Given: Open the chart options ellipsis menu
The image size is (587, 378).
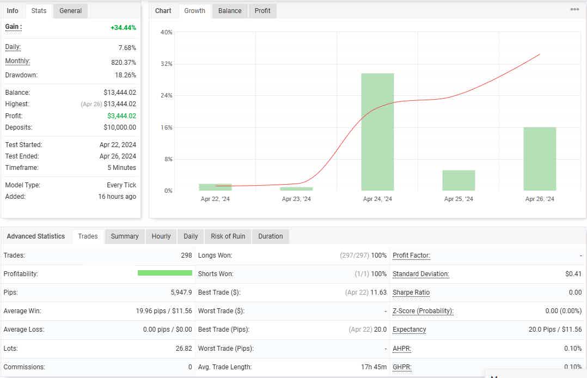Looking at the screenshot, I should [x=574, y=10].
